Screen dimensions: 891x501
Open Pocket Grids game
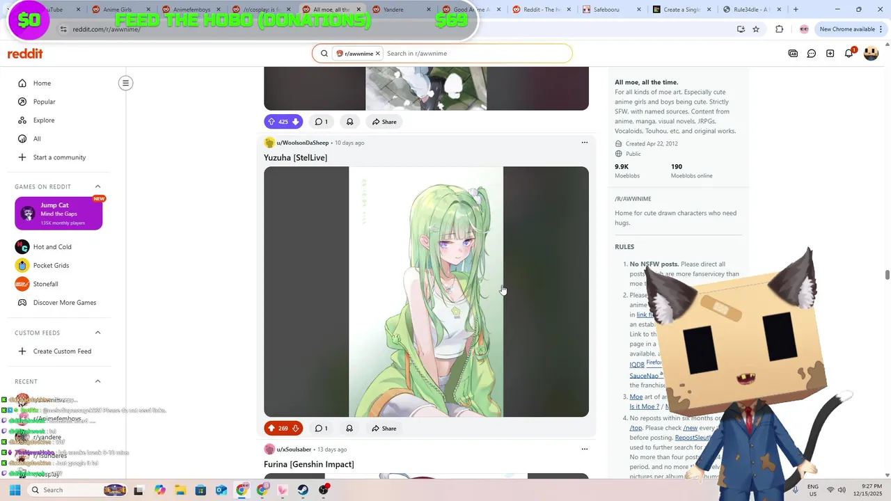[x=51, y=265]
